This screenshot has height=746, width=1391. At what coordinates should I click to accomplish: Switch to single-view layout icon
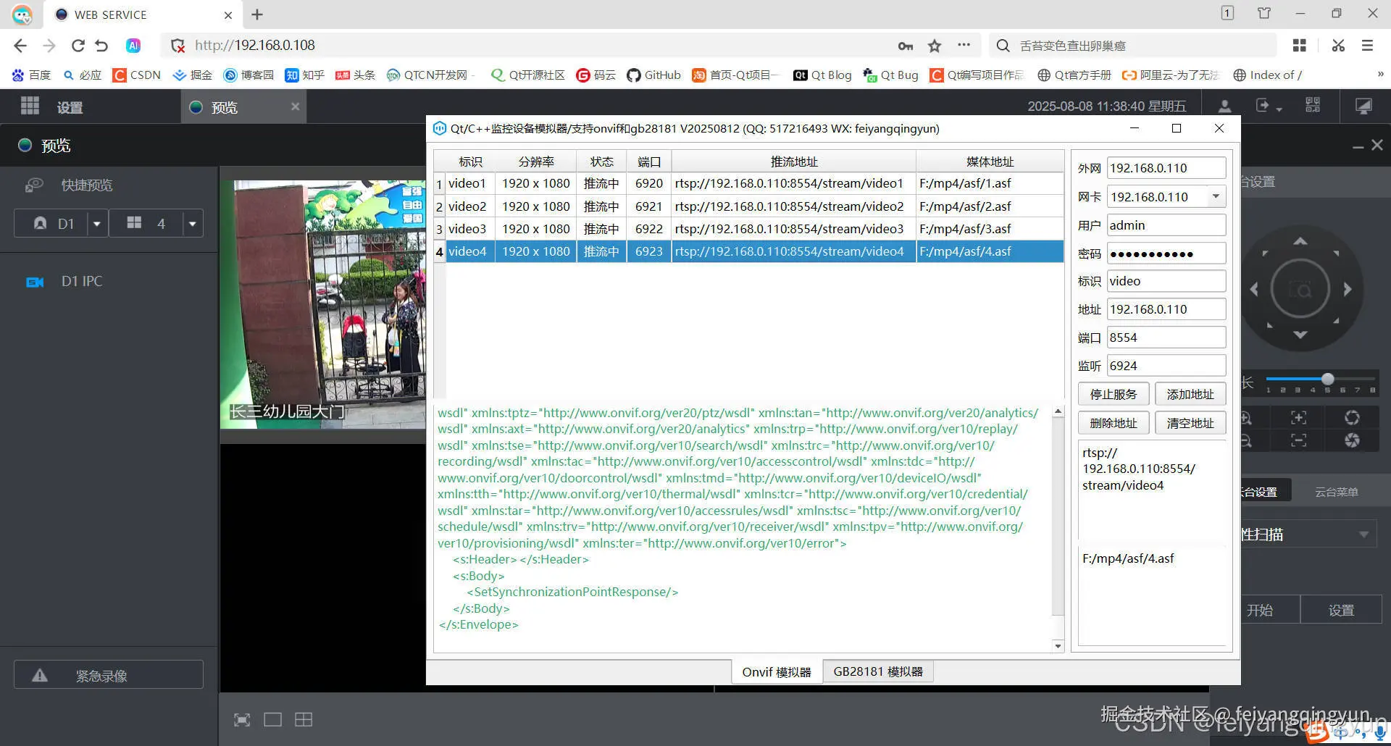[x=272, y=719]
